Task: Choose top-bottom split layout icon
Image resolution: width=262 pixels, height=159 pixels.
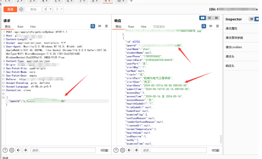Action: pyautogui.click(x=209, y=18)
